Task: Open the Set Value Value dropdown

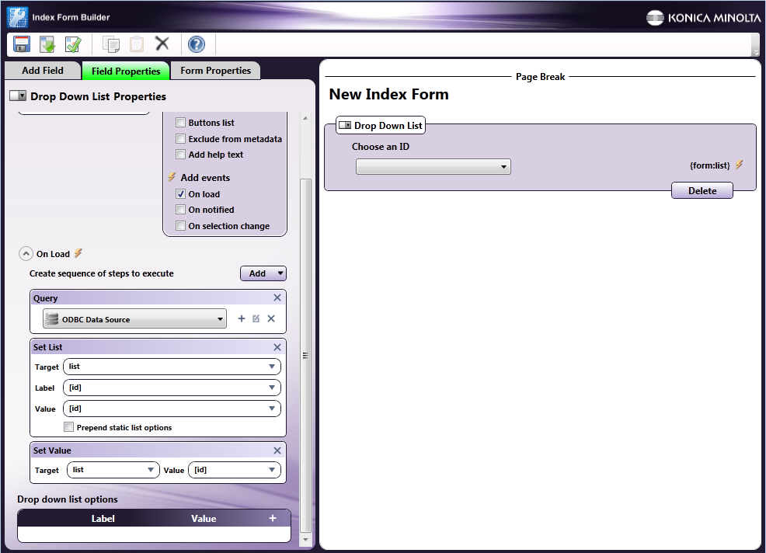Action: click(235, 470)
